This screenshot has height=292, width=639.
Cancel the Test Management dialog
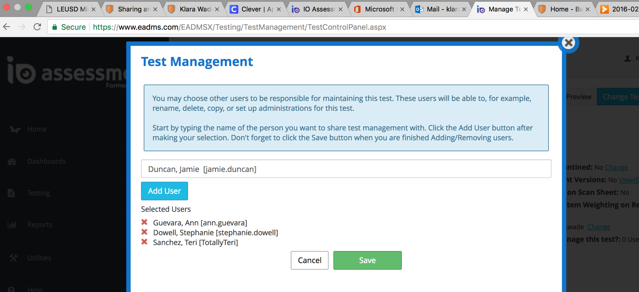310,260
